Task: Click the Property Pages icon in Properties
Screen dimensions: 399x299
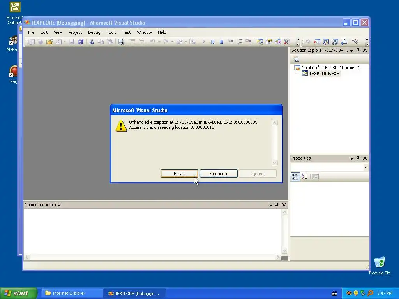Action: click(x=316, y=177)
